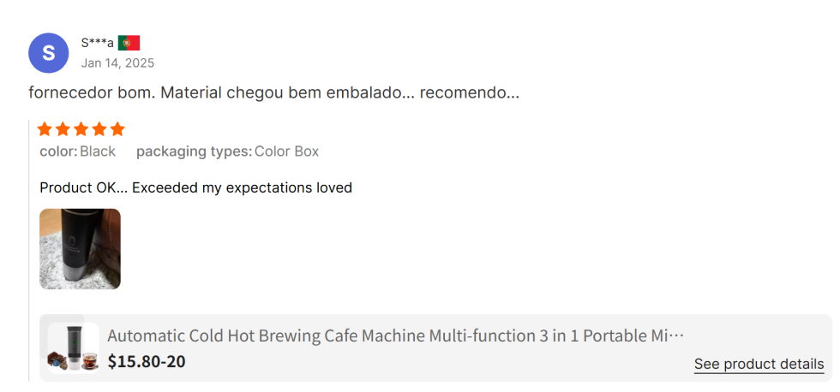Click the Portuguese review text

[x=273, y=92]
